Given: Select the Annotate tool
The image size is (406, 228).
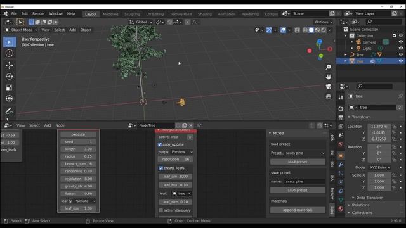Looking at the screenshot, I should pos(10,111).
